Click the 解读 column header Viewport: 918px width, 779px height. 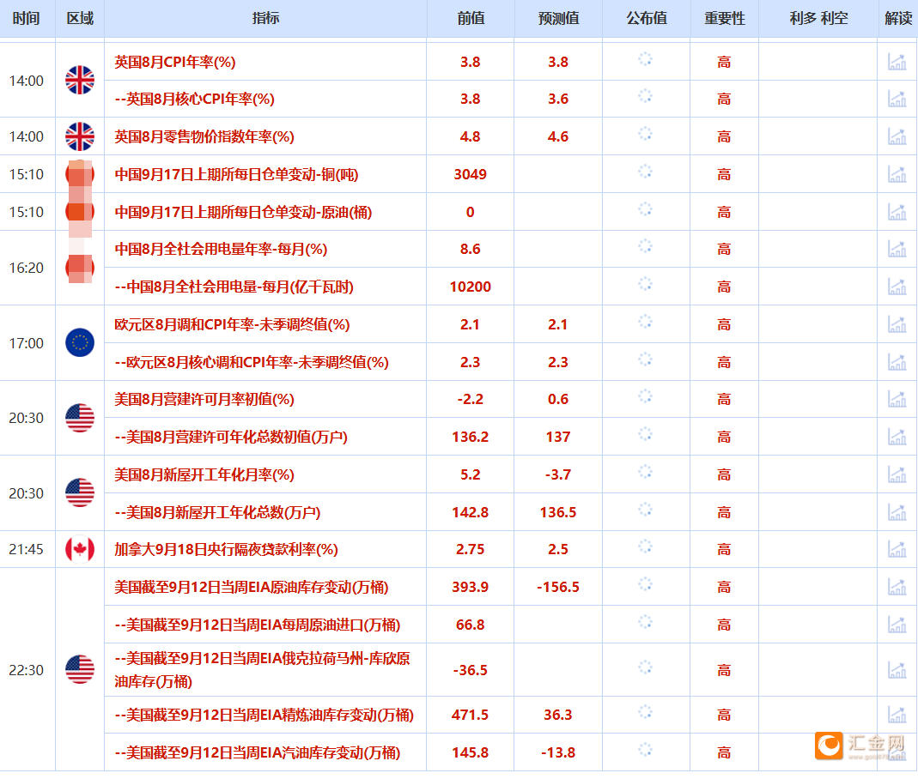click(x=897, y=18)
